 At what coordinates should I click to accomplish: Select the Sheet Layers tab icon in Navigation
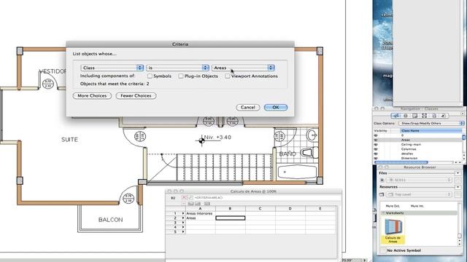click(x=415, y=116)
